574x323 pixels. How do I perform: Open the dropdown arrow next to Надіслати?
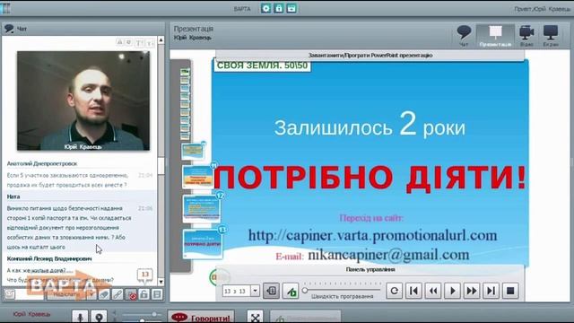[91, 294]
